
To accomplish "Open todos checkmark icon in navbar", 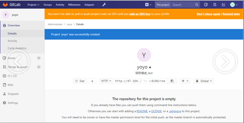I will [x=224, y=5].
